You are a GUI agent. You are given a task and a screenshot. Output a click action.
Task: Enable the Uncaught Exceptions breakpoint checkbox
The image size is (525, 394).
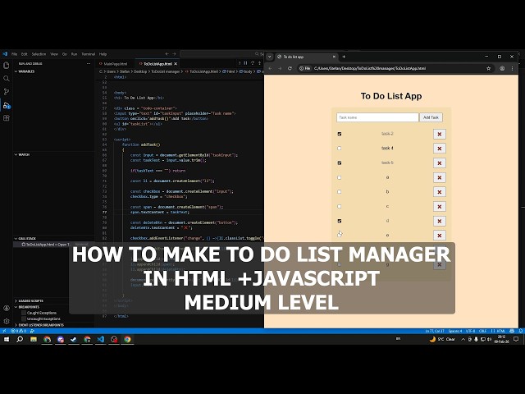24,318
